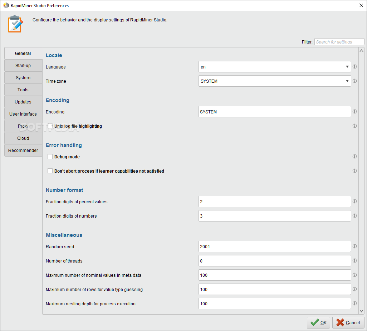Click info icon for Unix log file highlighting
The image size is (367, 331).
[x=354, y=126]
